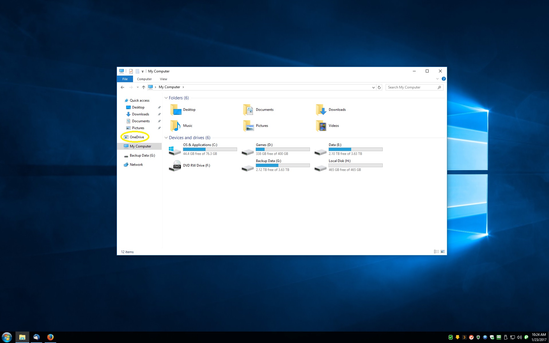Image resolution: width=549 pixels, height=343 pixels.
Task: Unpin Desktop from Quick access
Action: 159,107
